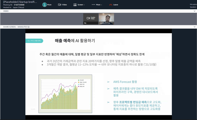Click the slide title 매출 예측에 AI 활용하기
Viewport: 197px width, 120px height.
point(75,41)
